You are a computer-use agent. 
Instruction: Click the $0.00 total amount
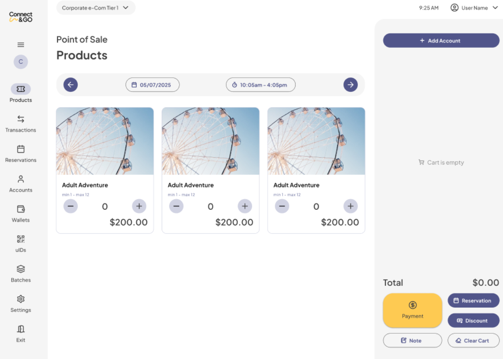pyautogui.click(x=486, y=283)
